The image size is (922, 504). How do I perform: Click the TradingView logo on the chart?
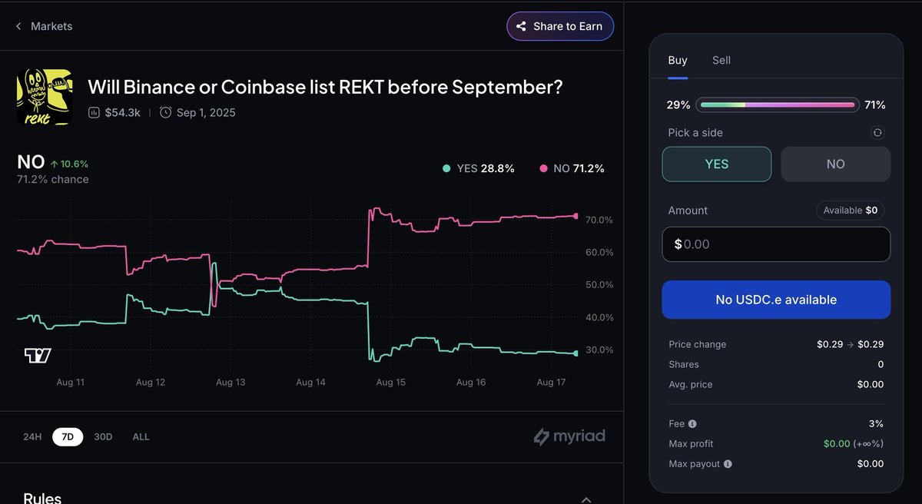[38, 355]
